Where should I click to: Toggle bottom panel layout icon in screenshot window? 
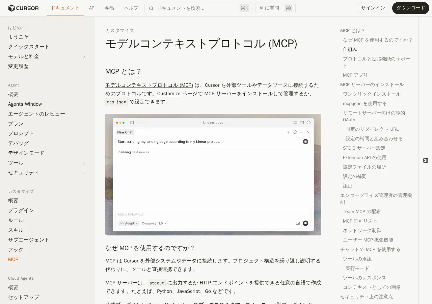pyautogui.click(x=295, y=123)
